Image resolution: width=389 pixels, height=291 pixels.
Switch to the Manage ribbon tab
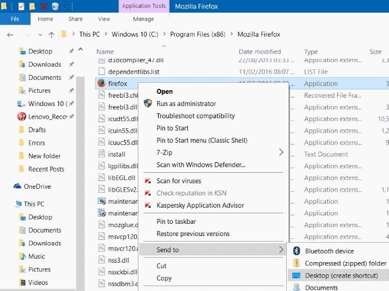pyautogui.click(x=143, y=19)
